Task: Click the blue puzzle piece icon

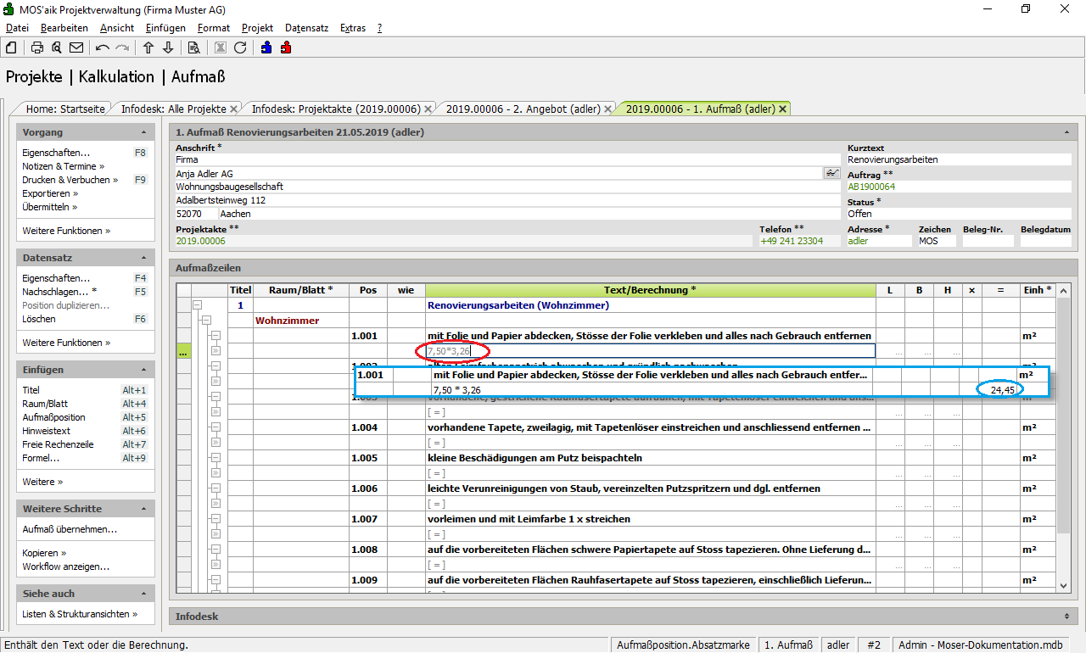Action: [266, 47]
